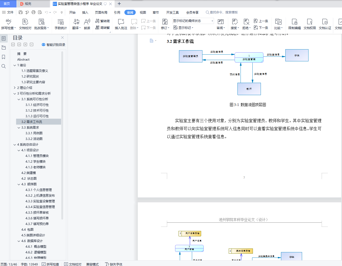Open the 翻译 translate tool
The width and height of the screenshot is (342, 266).
pos(76,24)
